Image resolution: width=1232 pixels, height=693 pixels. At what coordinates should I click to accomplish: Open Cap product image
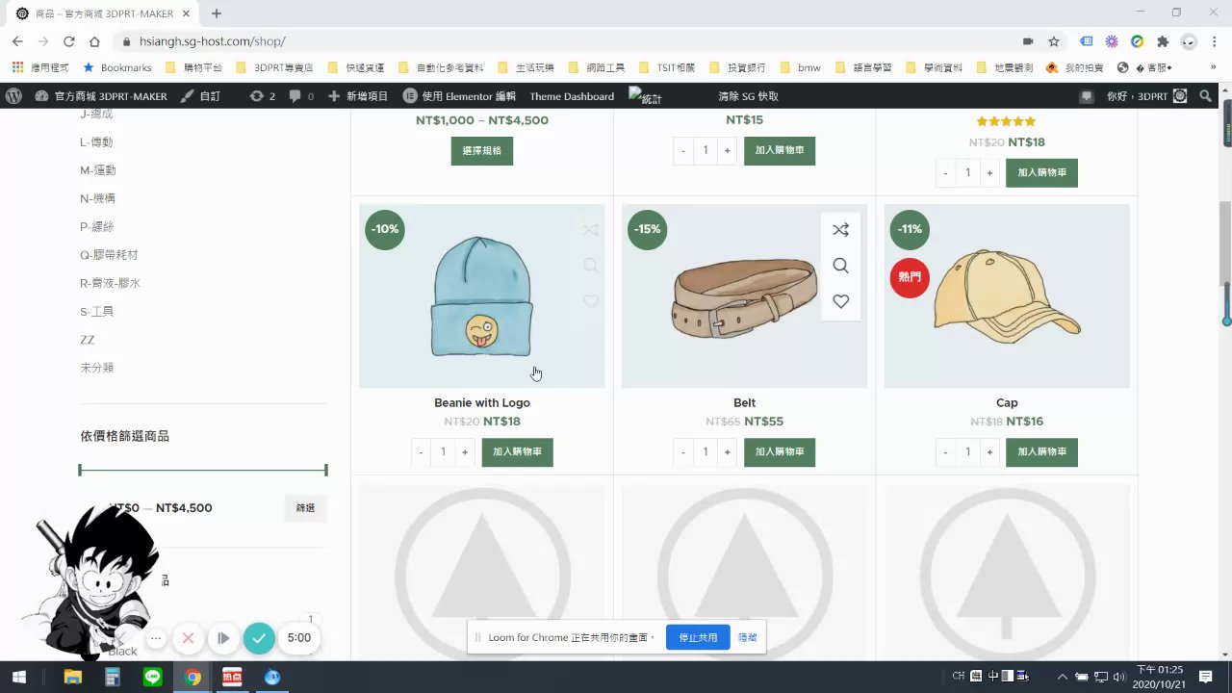tap(1007, 295)
